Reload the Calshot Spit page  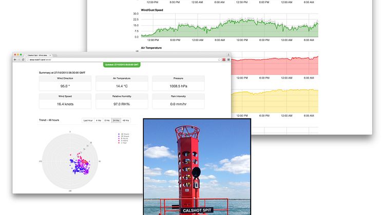click(23, 60)
